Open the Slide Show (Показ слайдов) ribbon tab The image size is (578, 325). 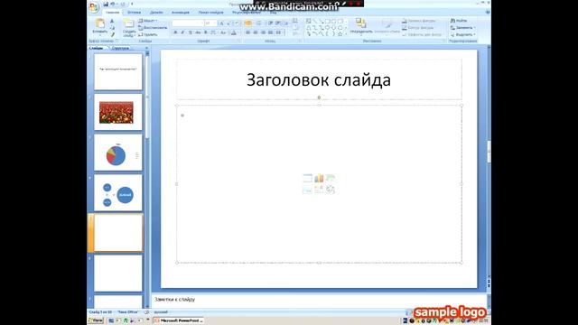tap(210, 13)
